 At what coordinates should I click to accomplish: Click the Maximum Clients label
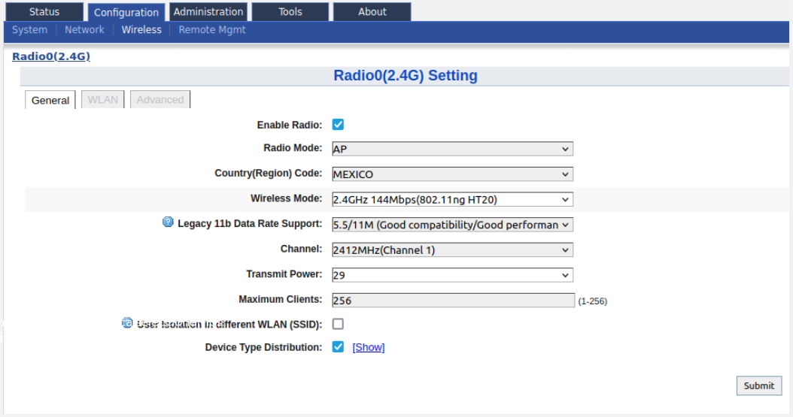point(280,299)
